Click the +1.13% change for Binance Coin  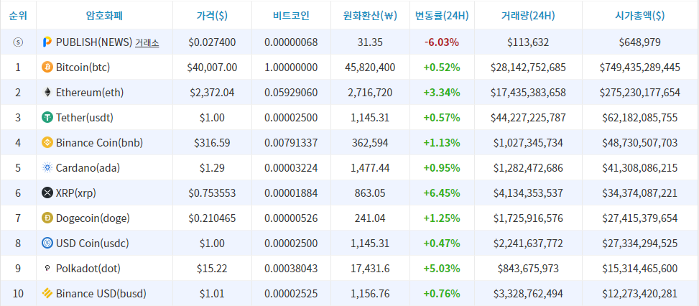(x=442, y=143)
